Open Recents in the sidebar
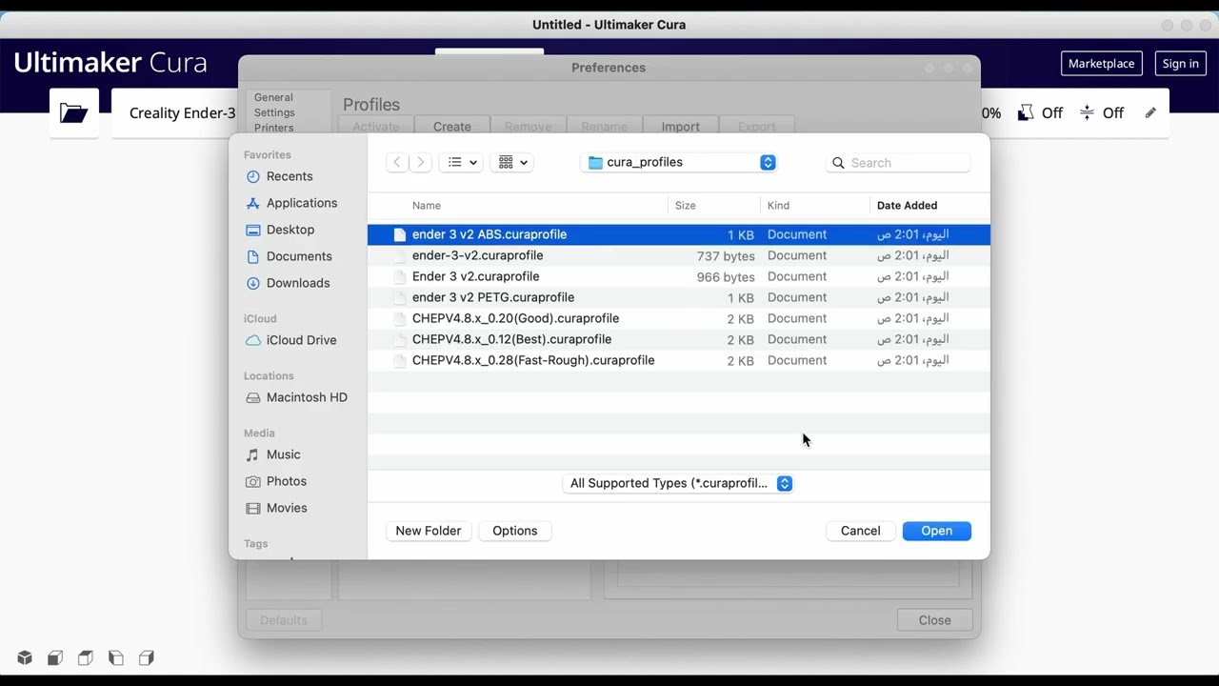Viewport: 1219px width, 686px height. tap(290, 176)
